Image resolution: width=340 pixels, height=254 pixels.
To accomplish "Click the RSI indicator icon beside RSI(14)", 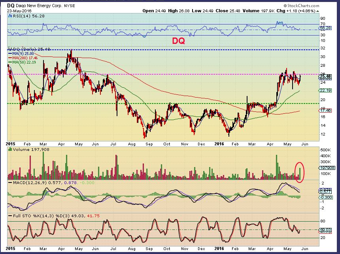I will [x=10, y=16].
